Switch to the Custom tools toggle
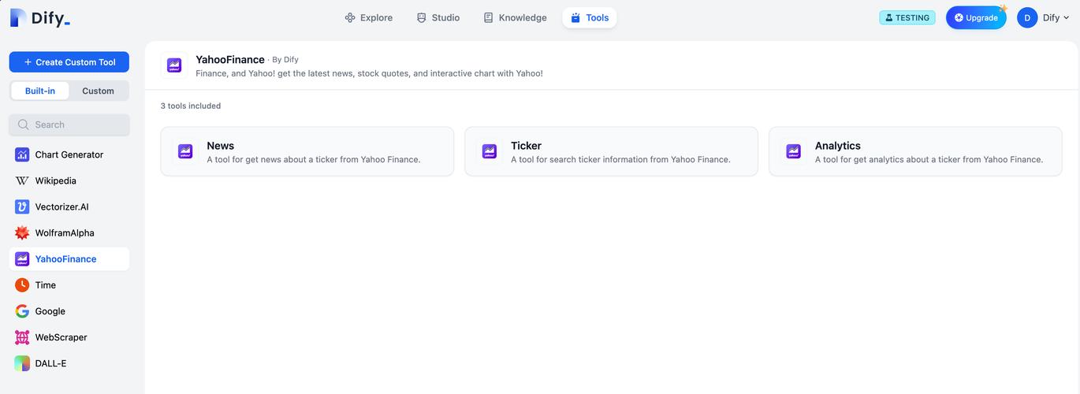 point(98,91)
